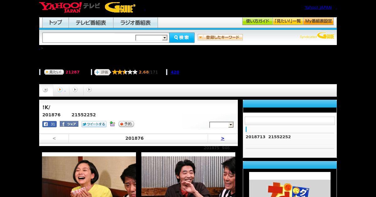
Task: Open the laughing woman photo thumbnail
Action: coord(89,175)
